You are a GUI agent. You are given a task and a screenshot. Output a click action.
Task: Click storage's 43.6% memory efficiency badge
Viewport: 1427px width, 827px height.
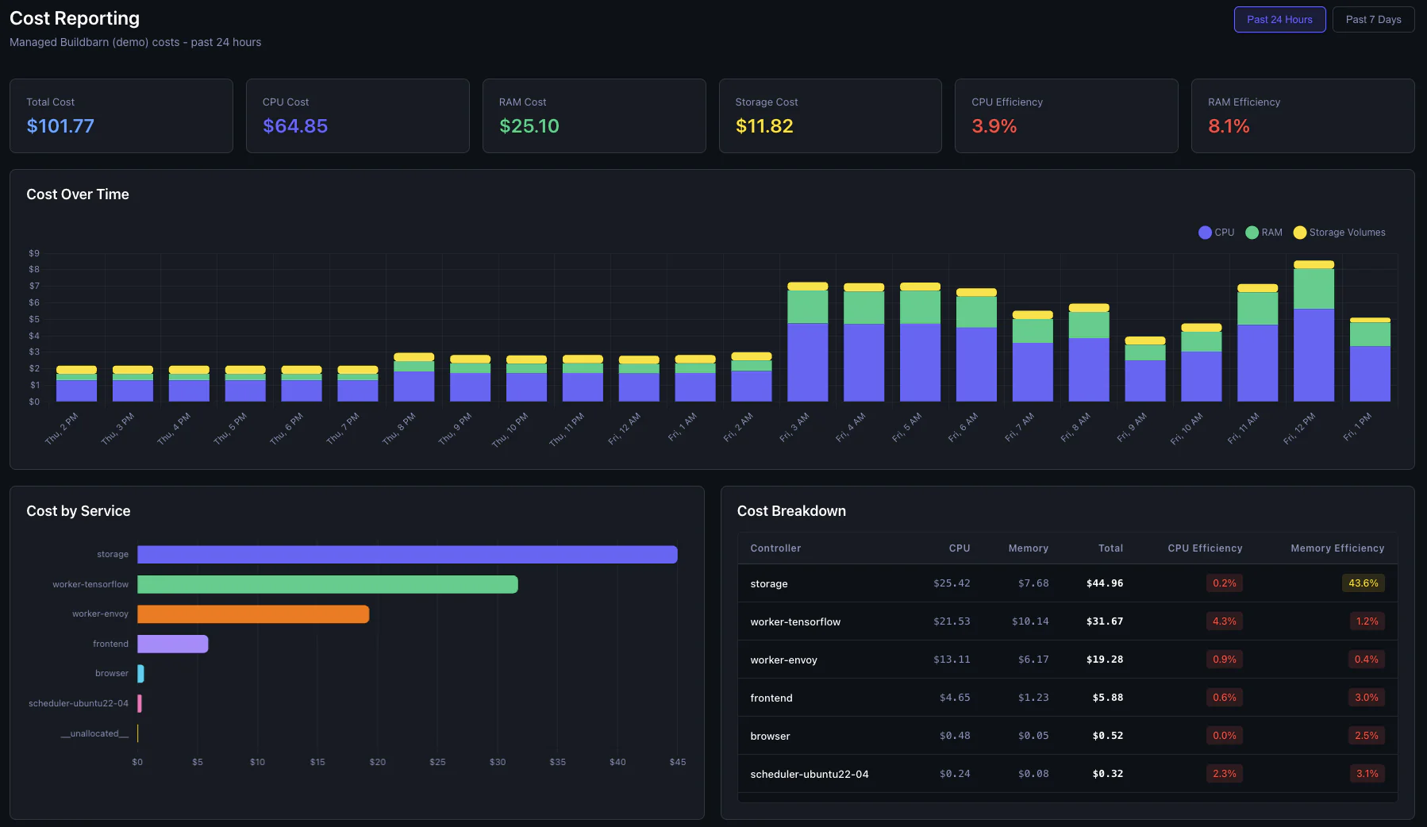pyautogui.click(x=1364, y=583)
